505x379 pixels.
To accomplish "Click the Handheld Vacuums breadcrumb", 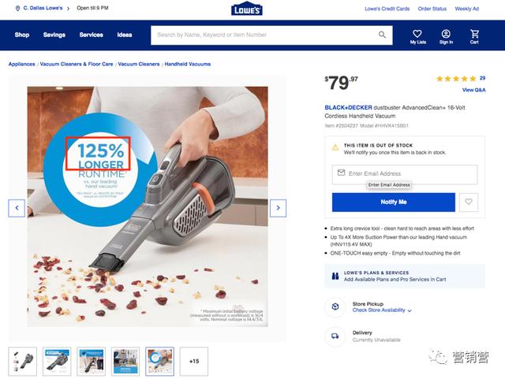I will point(188,64).
